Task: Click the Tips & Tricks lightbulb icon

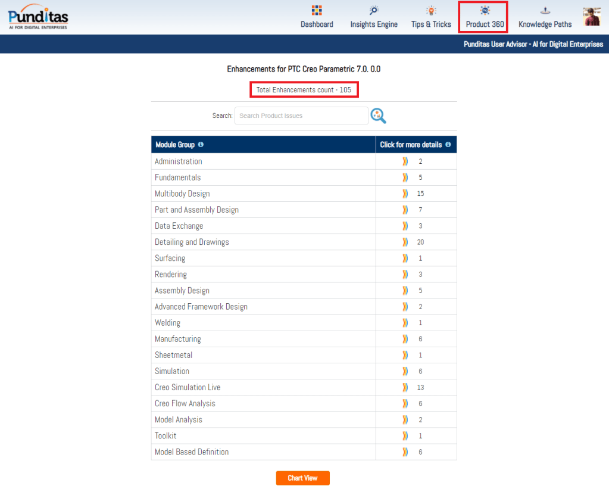Action: pos(431,10)
